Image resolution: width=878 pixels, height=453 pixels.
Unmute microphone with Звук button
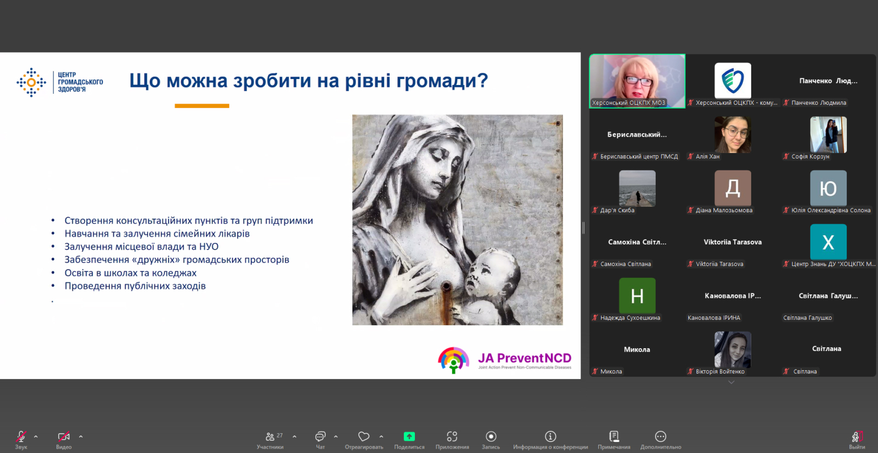click(21, 437)
